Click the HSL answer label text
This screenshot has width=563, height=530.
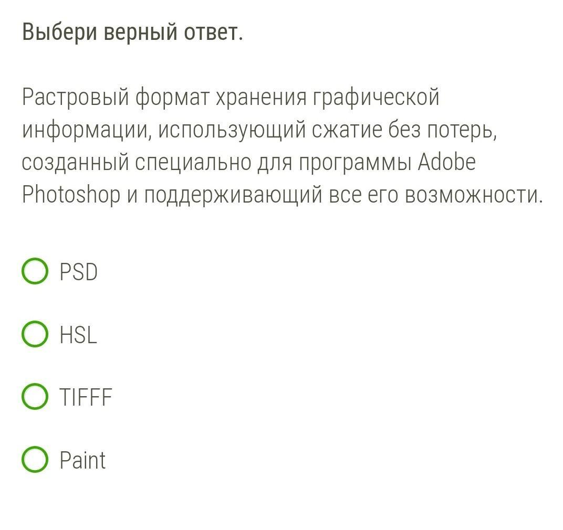click(x=78, y=334)
